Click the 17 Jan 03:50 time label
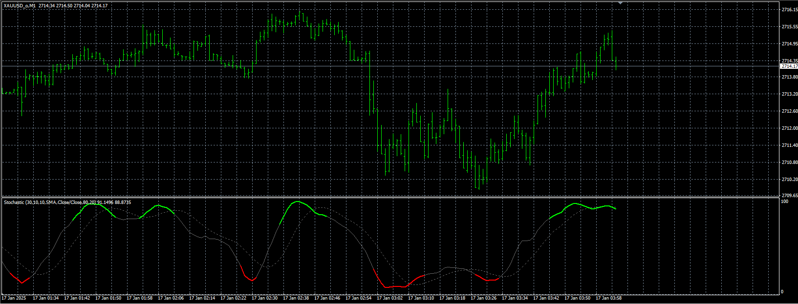 coord(577,298)
